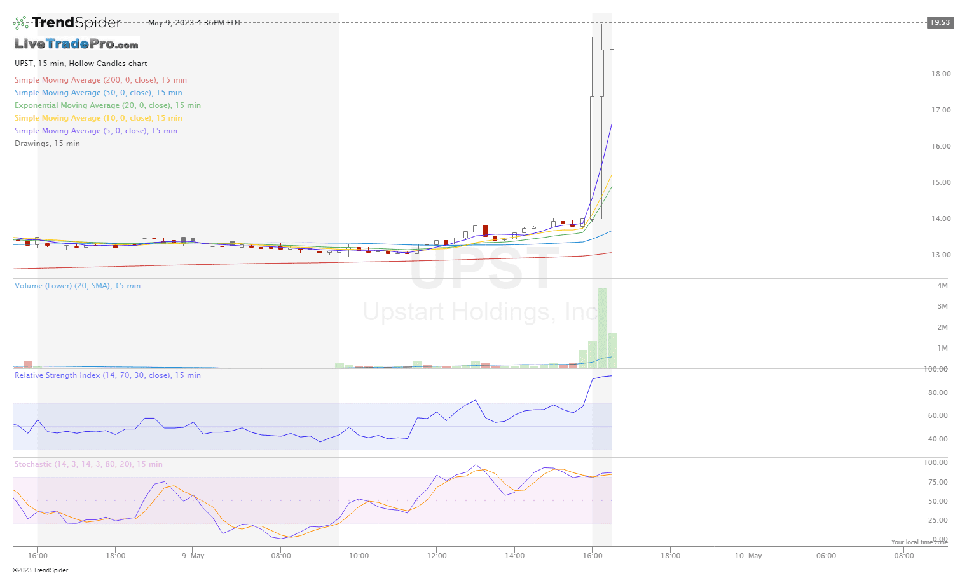Click the TrendSpider green network logo icon
This screenshot has height=576, width=967.
pos(20,22)
